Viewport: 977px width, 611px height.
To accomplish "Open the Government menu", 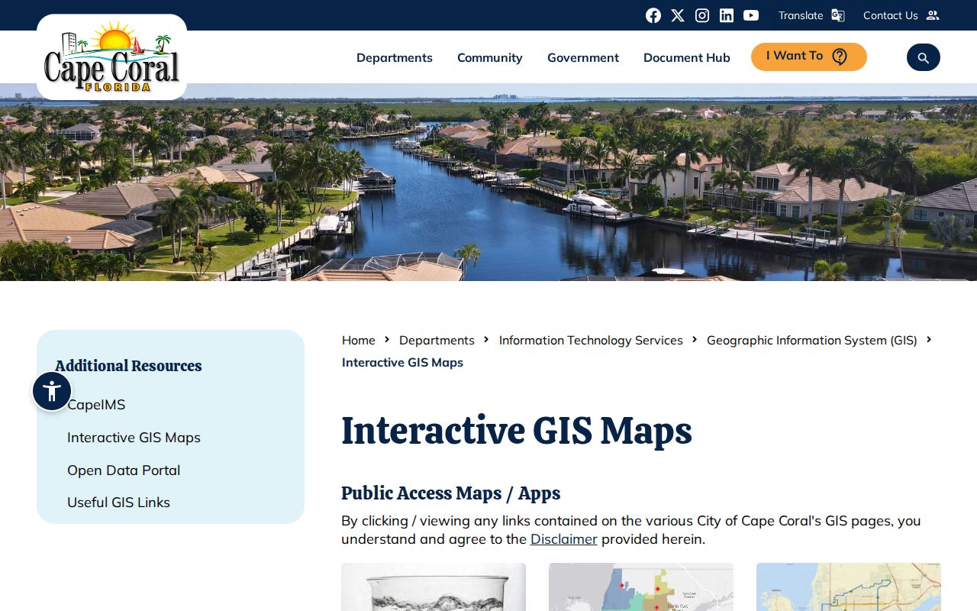I will (583, 57).
